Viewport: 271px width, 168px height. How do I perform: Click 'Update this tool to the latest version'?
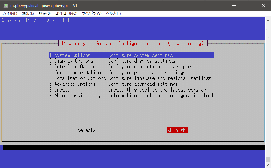[157, 90]
